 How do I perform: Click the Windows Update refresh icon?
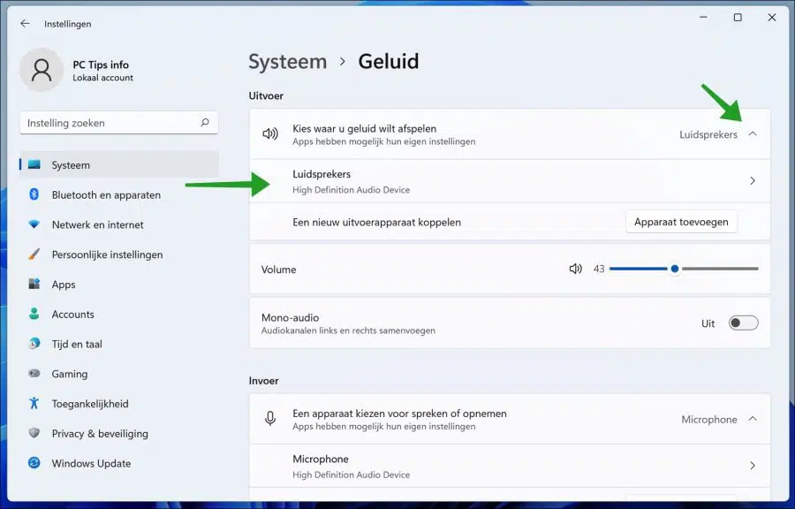point(34,463)
